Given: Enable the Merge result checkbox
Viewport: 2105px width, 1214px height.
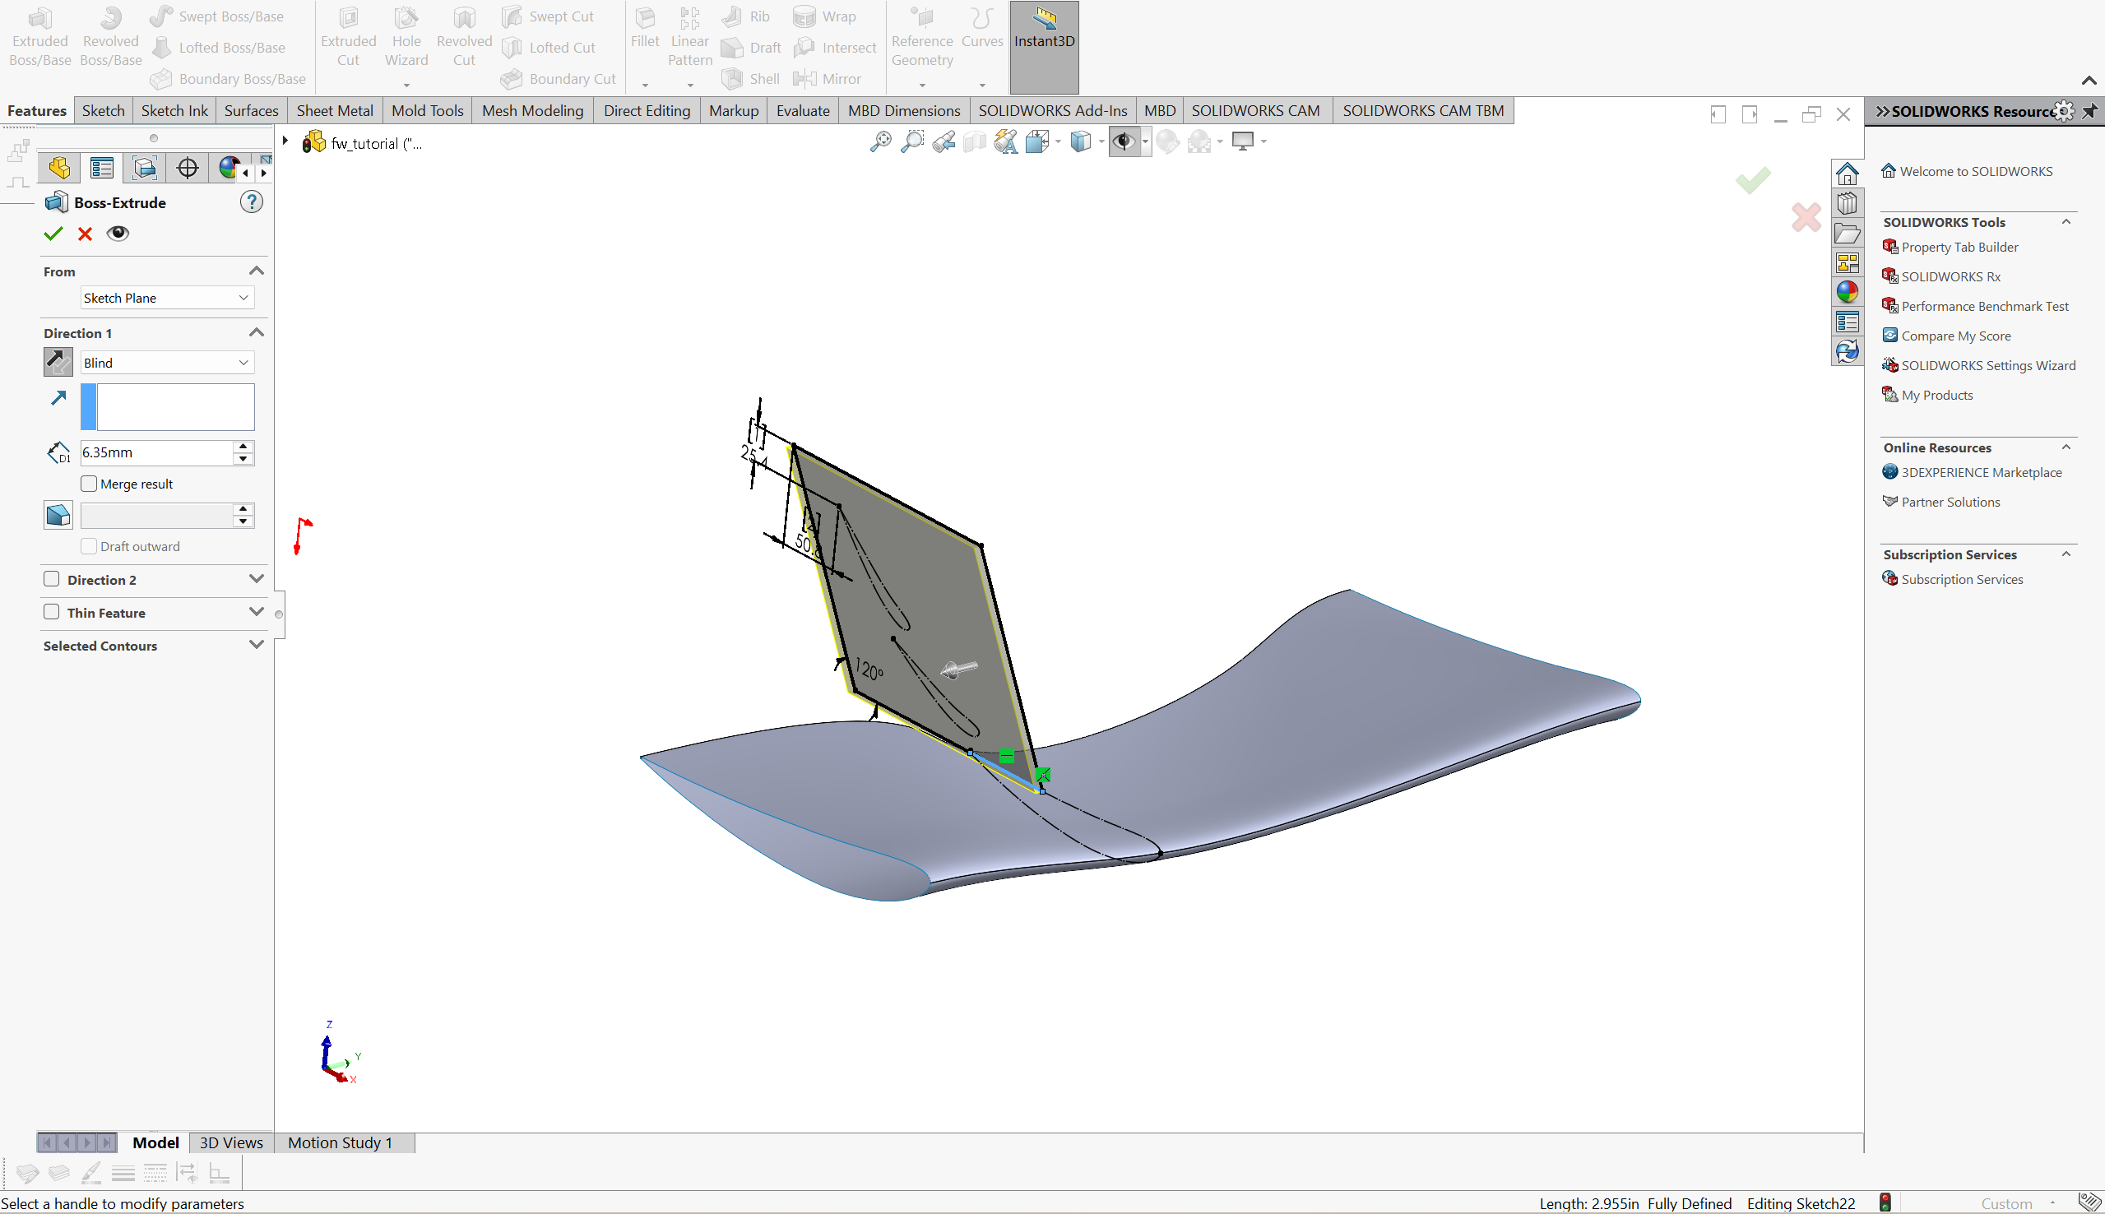Looking at the screenshot, I should 89,484.
